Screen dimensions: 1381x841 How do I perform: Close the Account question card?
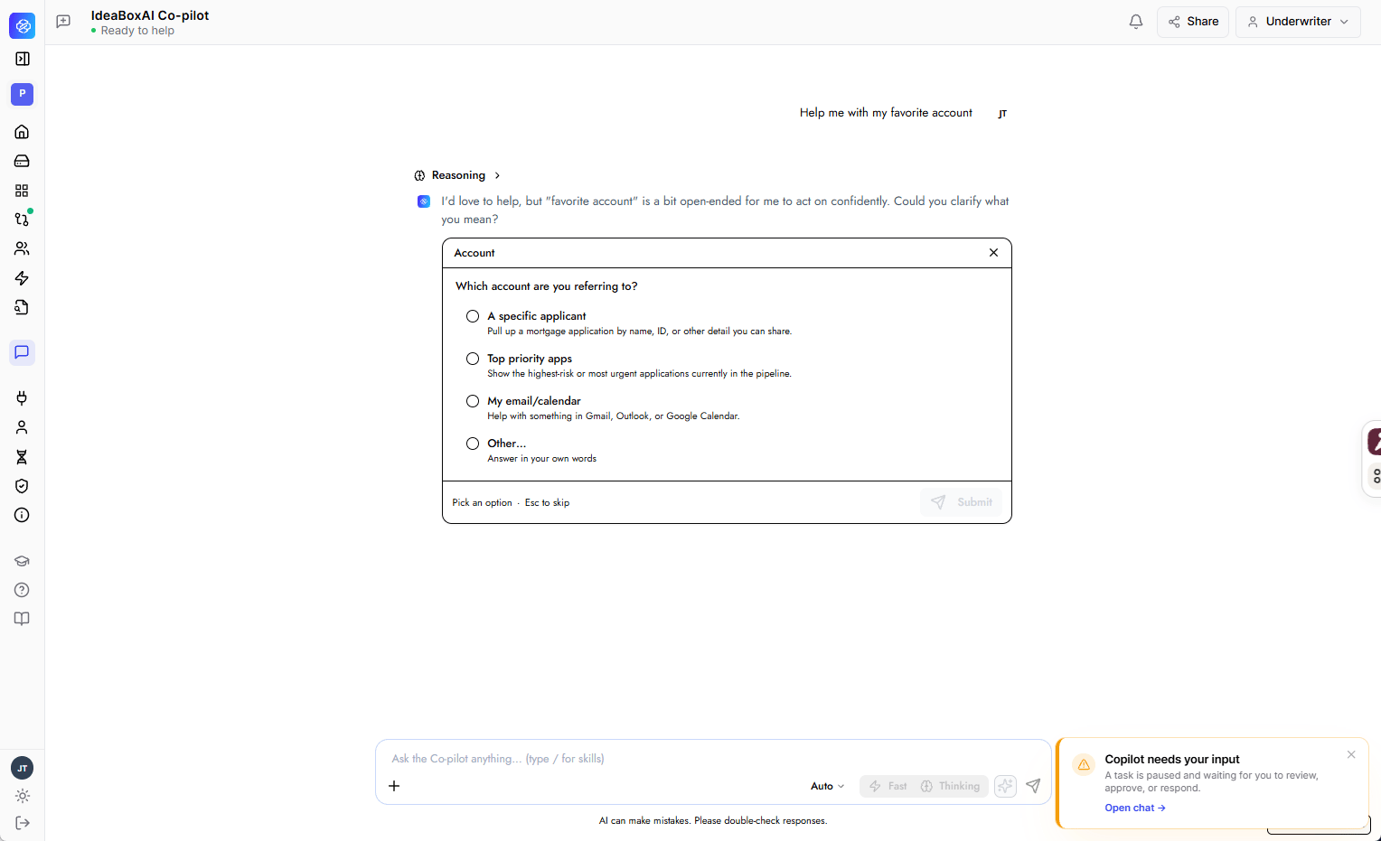(x=993, y=253)
